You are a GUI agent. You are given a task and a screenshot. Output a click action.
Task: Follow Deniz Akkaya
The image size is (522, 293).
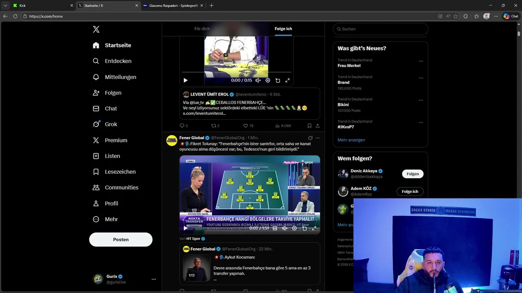click(413, 174)
